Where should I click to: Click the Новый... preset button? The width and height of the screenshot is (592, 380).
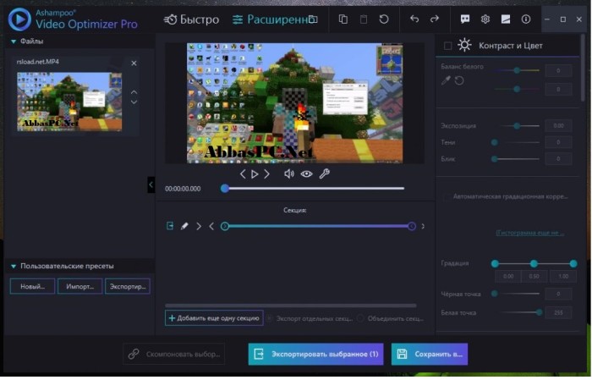[x=32, y=286]
